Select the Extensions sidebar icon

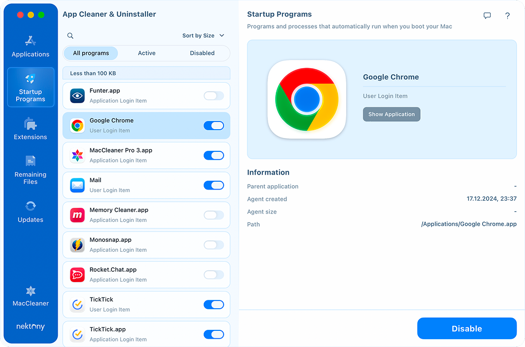pos(31,128)
